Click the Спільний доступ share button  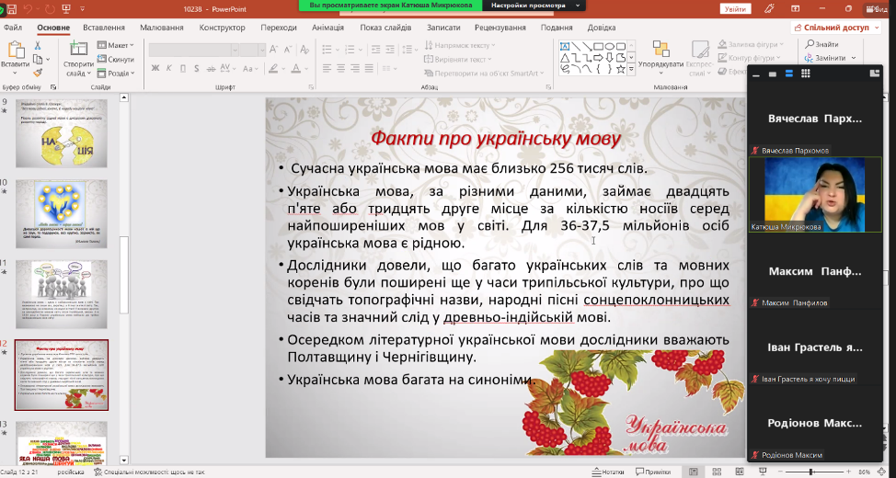[x=834, y=28]
